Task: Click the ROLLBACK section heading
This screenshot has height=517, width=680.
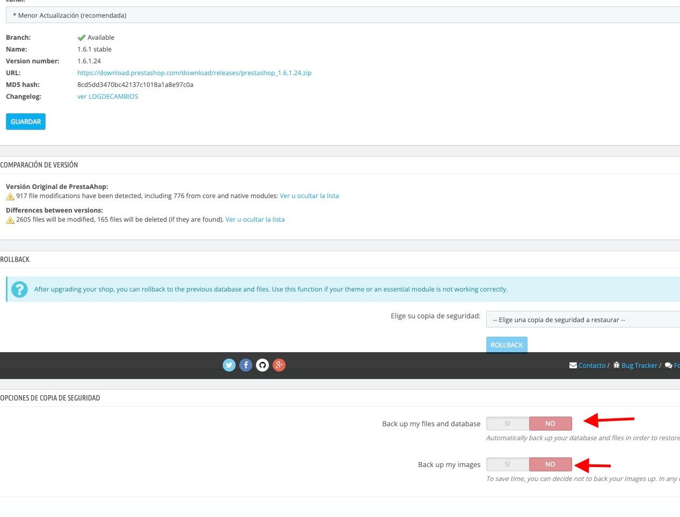Action: pyautogui.click(x=15, y=259)
